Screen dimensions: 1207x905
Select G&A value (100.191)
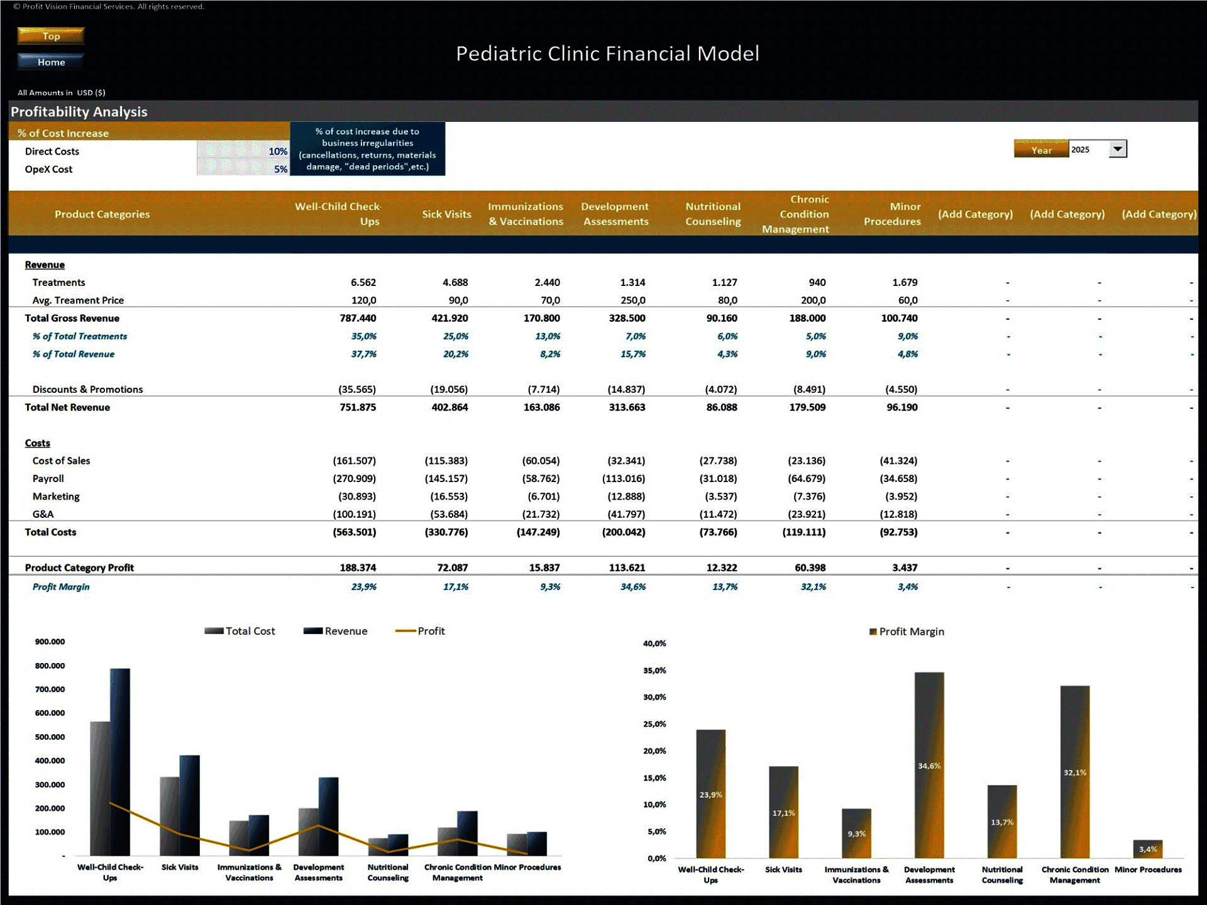point(354,514)
